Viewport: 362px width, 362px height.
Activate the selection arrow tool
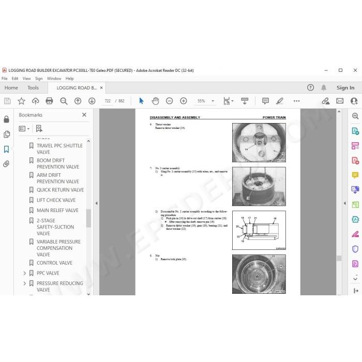pos(141,101)
